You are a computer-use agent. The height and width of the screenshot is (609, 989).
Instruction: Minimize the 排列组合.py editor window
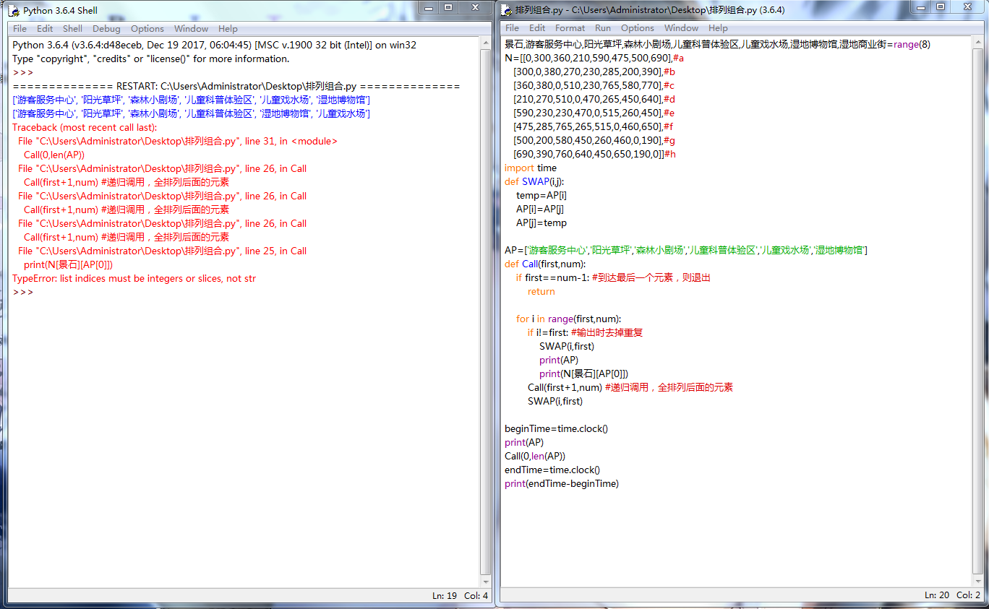(920, 7)
